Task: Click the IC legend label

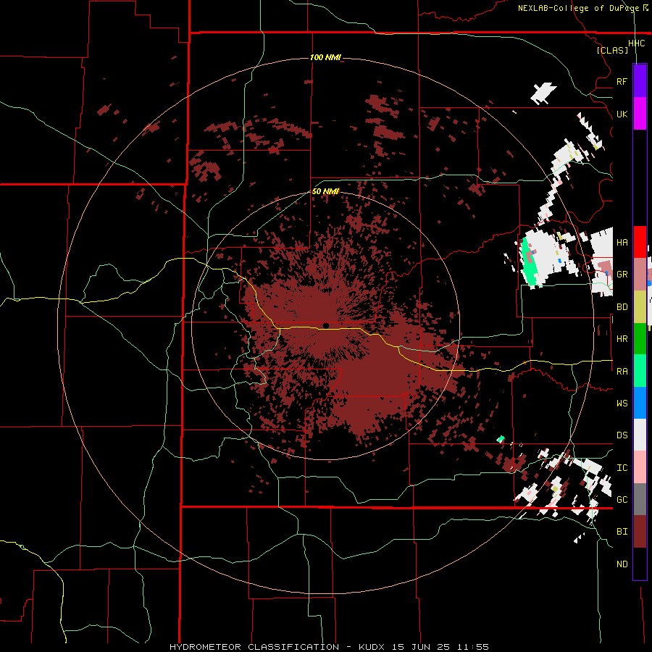Action: 622,468
